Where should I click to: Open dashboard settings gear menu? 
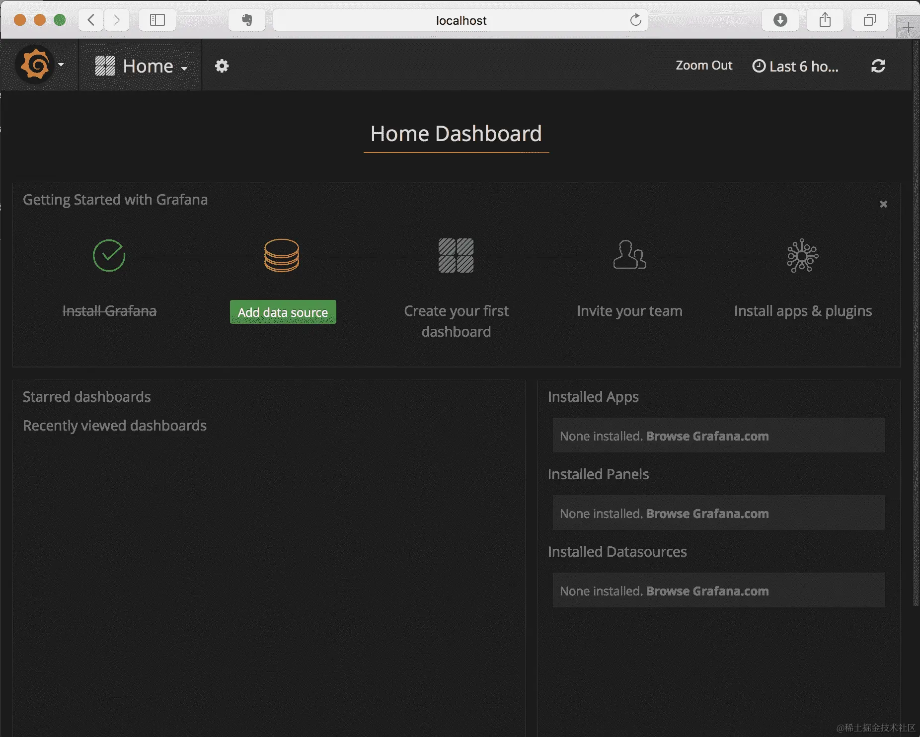click(x=222, y=66)
